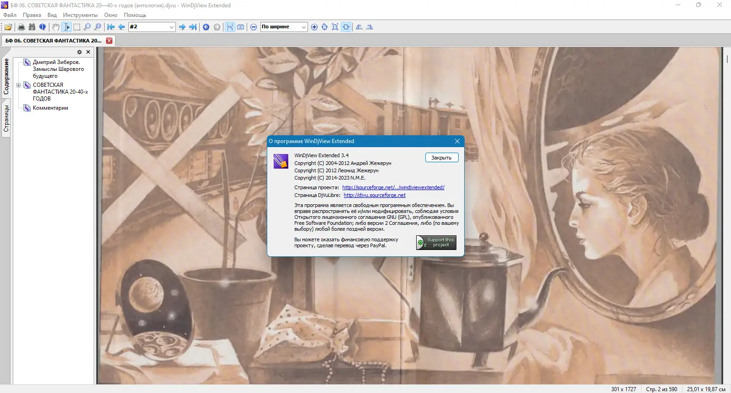731x393 pixels.
Task: Close the About dialog with X
Action: (457, 141)
